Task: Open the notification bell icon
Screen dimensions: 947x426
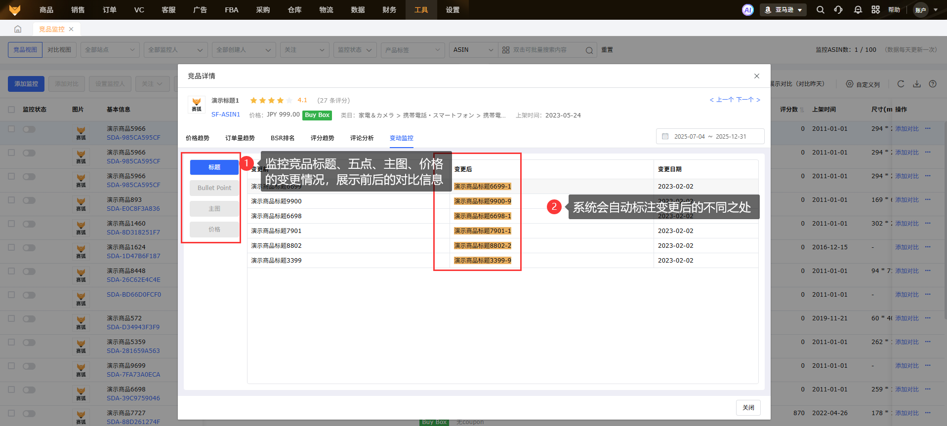Action: pos(858,10)
